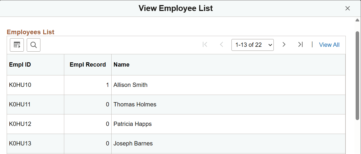This screenshot has height=154, width=361.
Task: Click the Empl ID column header
Action: click(20, 64)
